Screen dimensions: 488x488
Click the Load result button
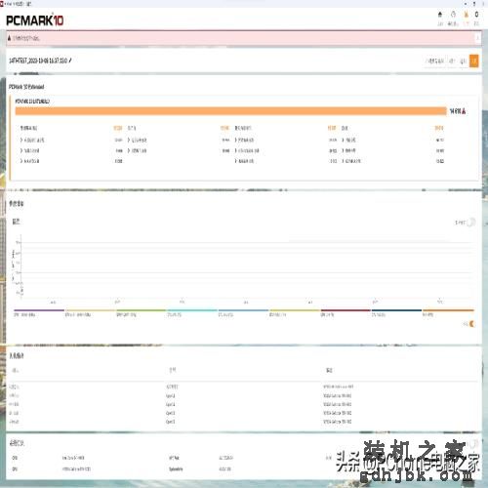coord(452,61)
